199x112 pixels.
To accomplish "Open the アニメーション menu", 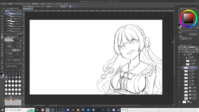I will pyautogui.click(x=19, y=4).
